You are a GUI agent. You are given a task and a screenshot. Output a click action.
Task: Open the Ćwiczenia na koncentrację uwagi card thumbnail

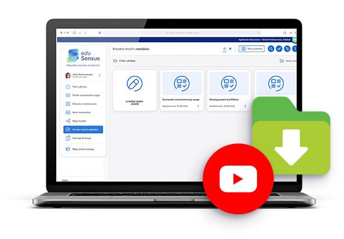point(182,84)
